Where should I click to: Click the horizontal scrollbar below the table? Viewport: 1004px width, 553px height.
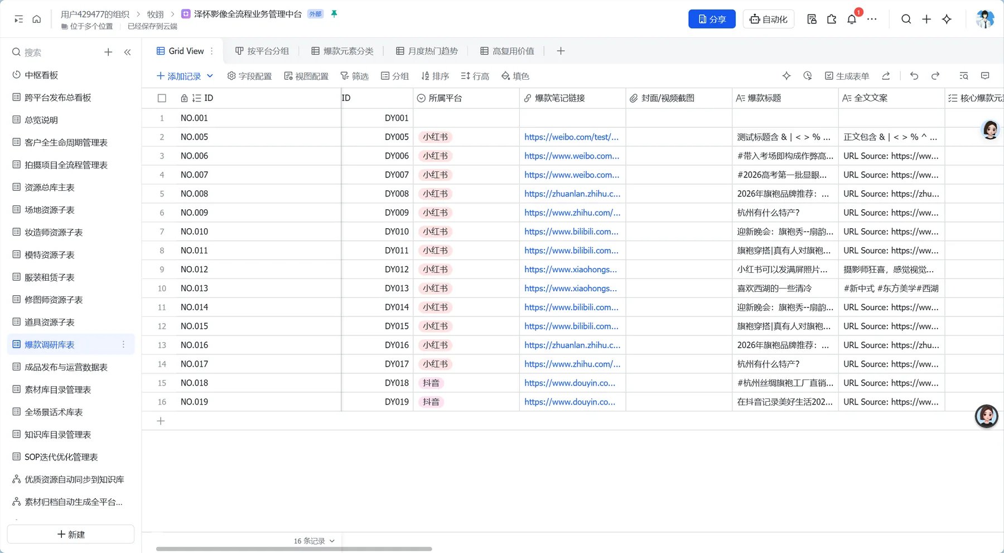pyautogui.click(x=294, y=549)
